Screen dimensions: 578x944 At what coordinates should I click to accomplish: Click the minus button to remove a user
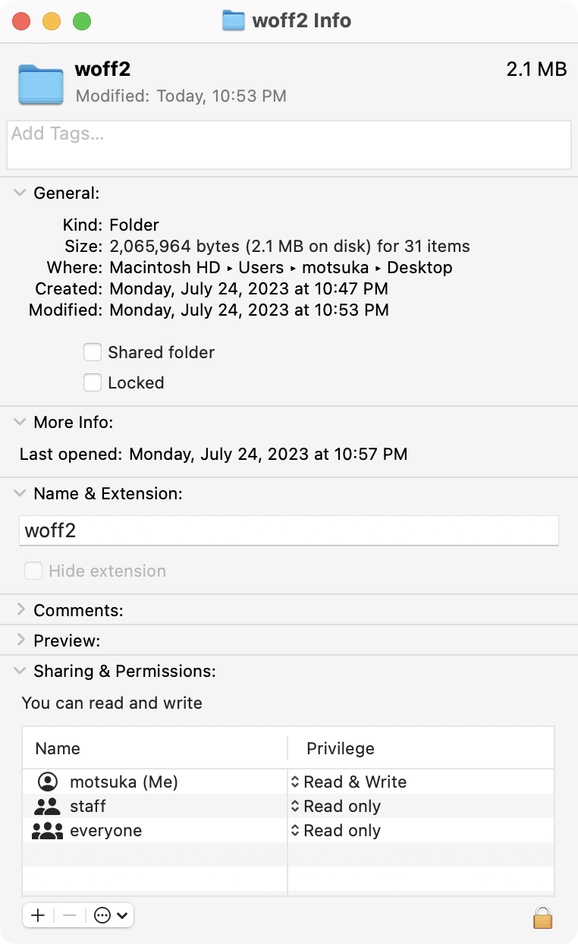[70, 915]
